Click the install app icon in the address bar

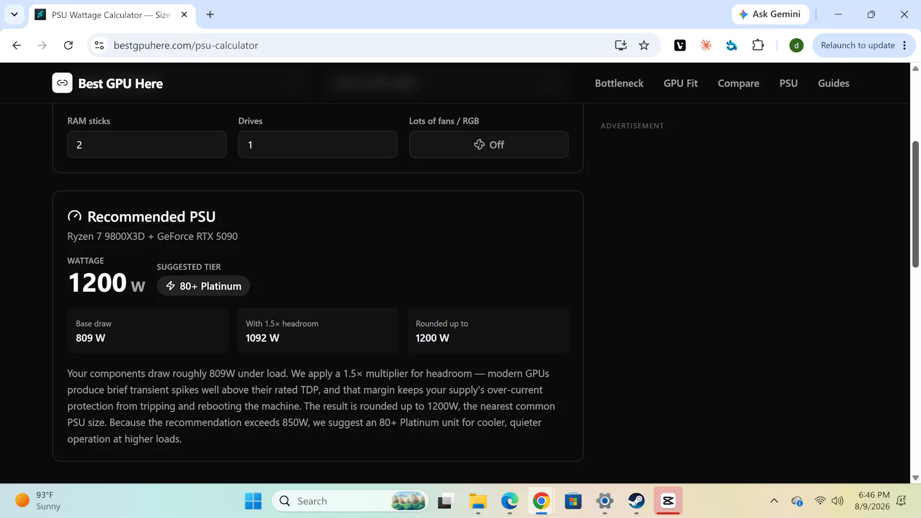coord(621,45)
